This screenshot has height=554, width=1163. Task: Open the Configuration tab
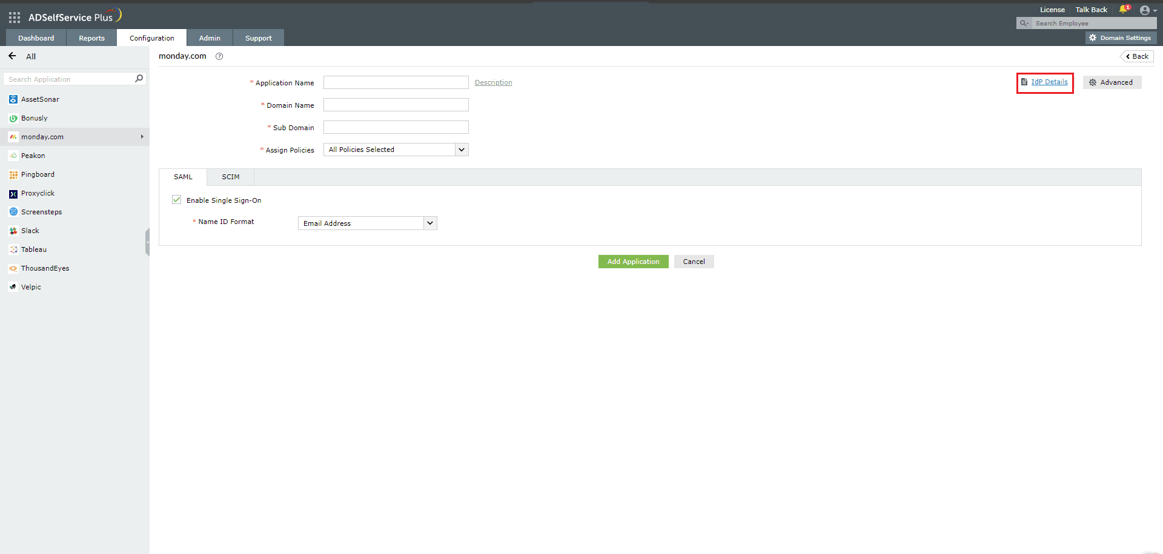[152, 38]
